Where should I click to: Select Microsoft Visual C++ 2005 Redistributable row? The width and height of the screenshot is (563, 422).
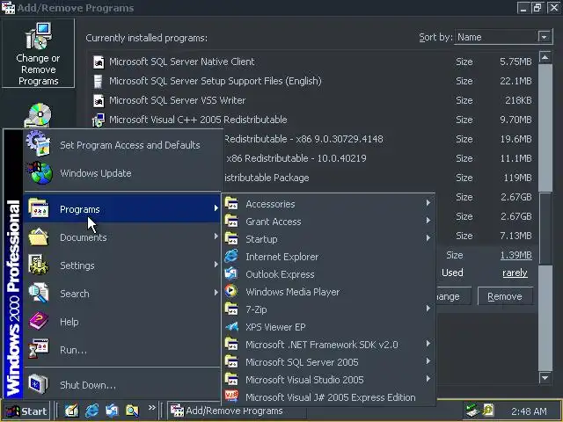tap(311, 120)
